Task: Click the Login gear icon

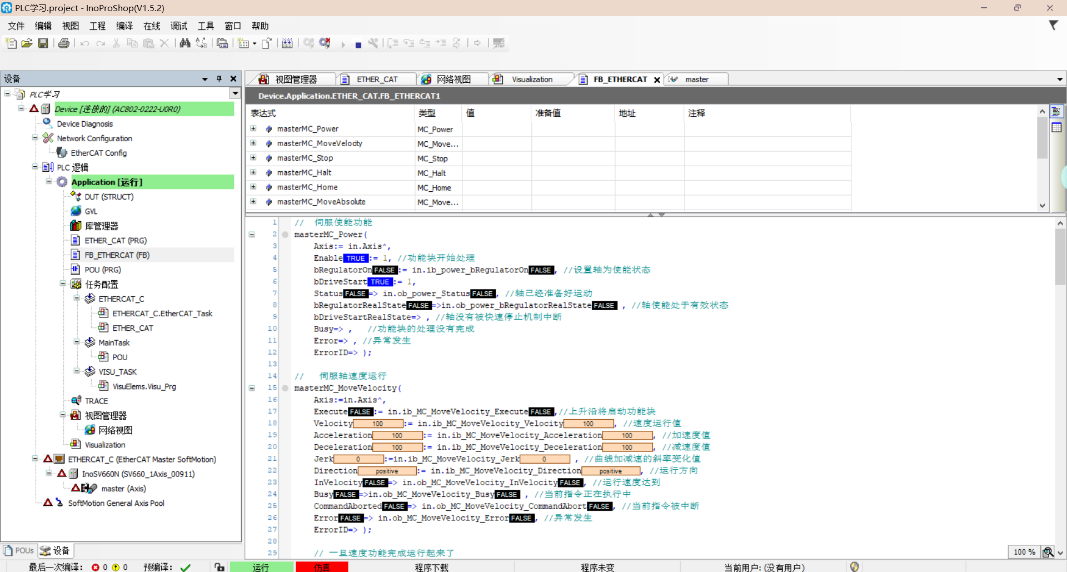Action: pyautogui.click(x=308, y=43)
